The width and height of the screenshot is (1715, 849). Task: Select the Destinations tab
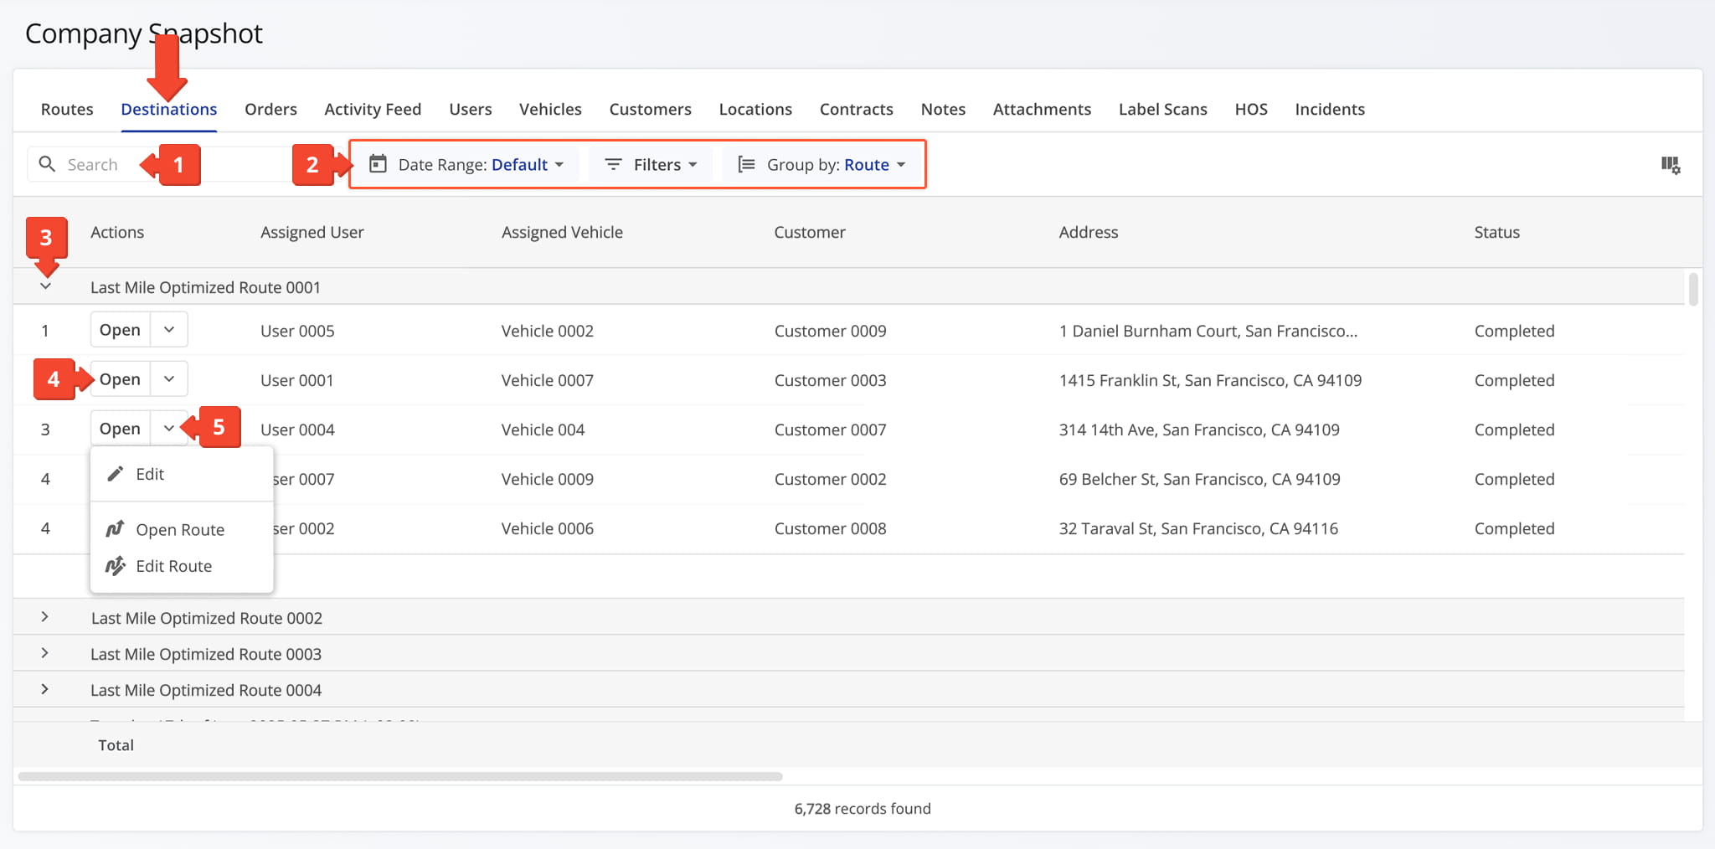coord(169,109)
